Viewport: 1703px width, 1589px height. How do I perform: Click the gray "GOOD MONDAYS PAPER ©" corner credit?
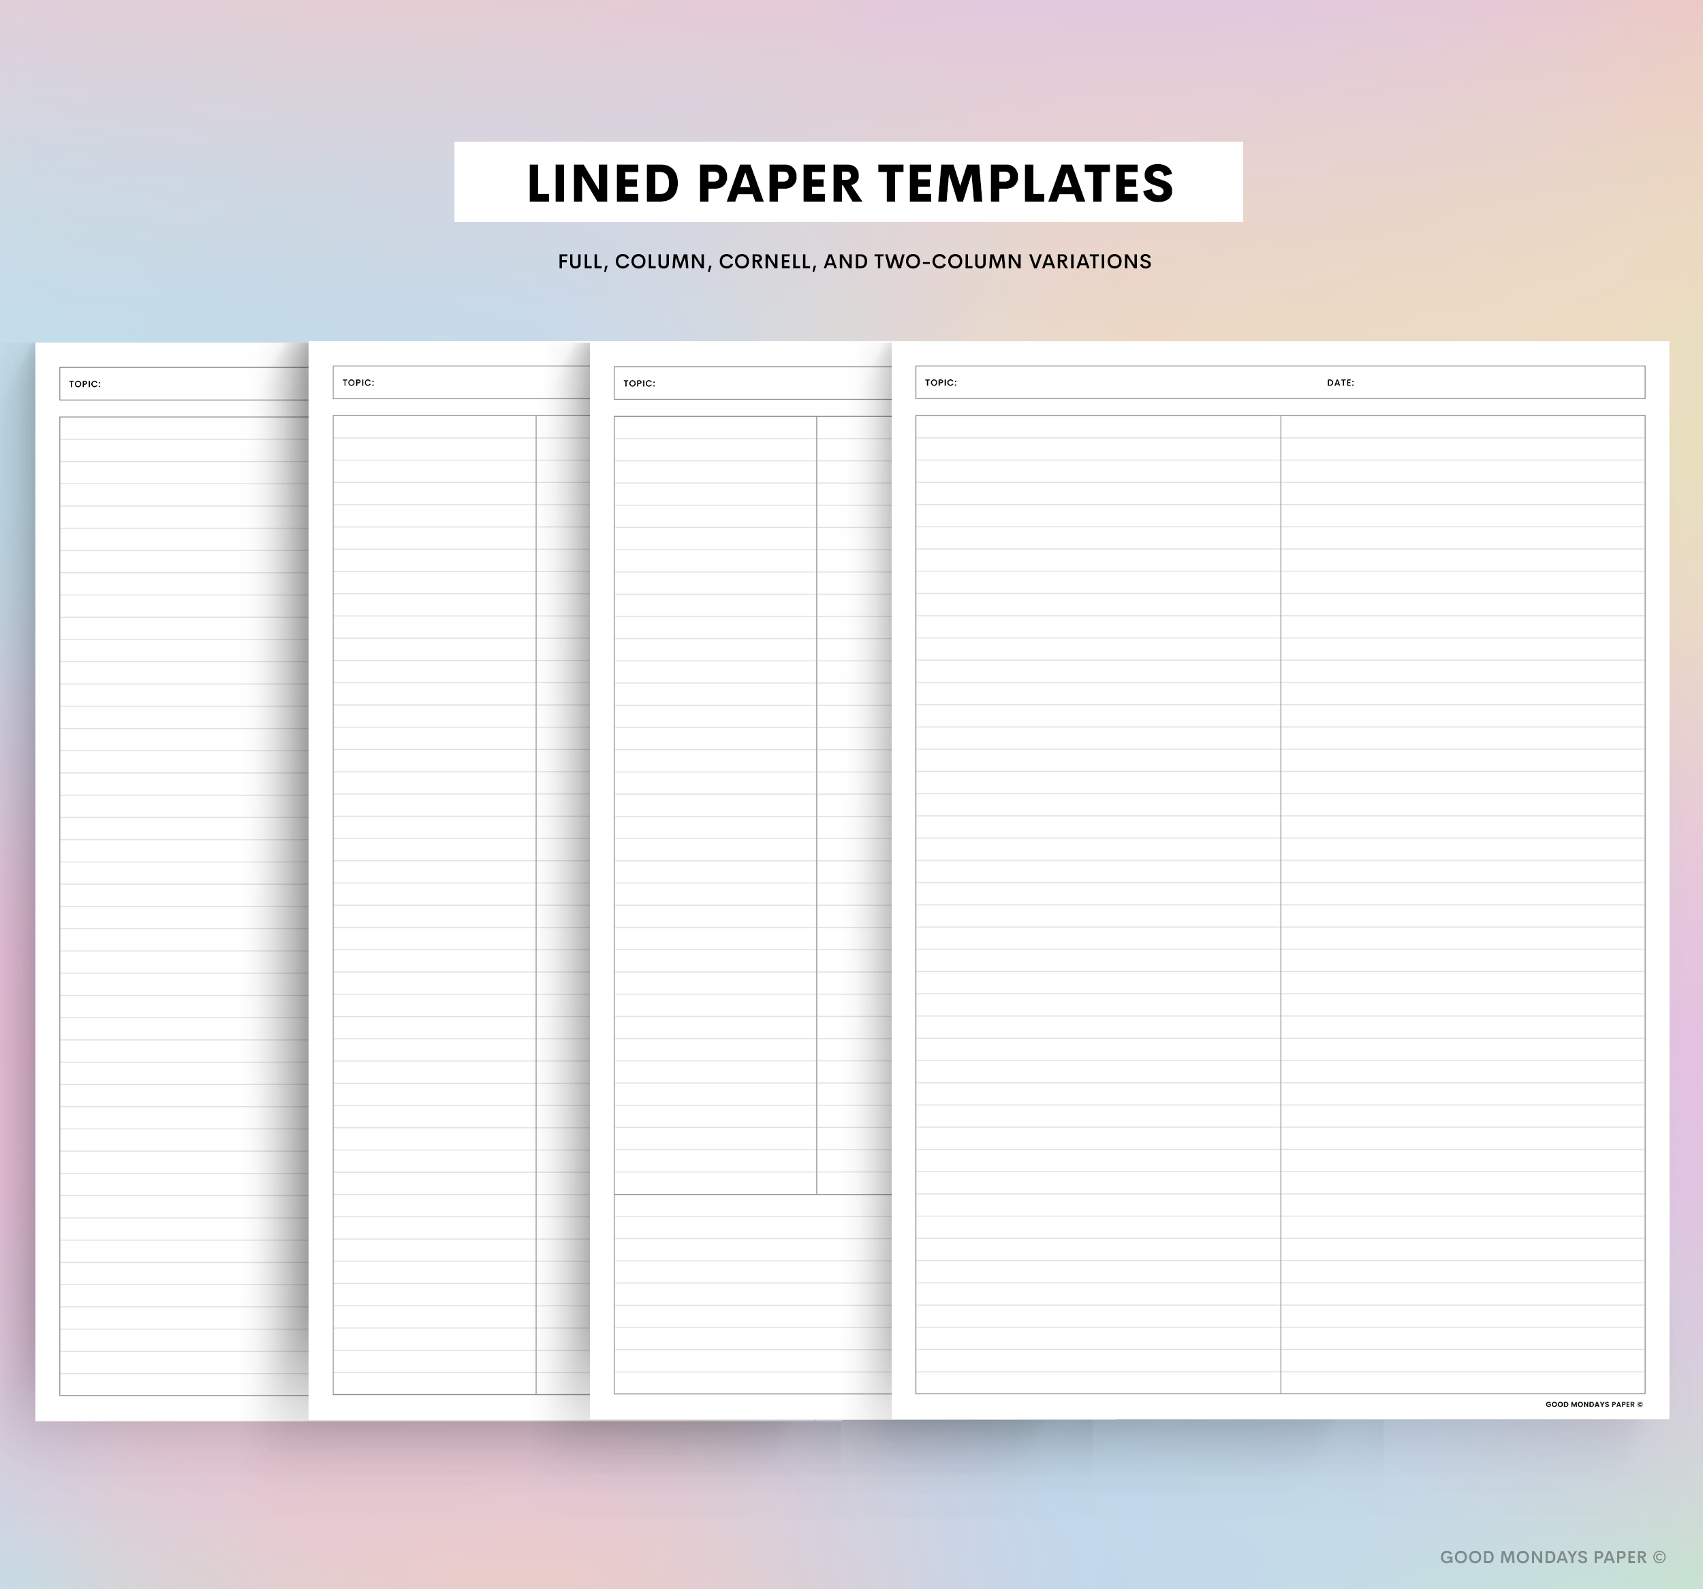pos(1553,1557)
